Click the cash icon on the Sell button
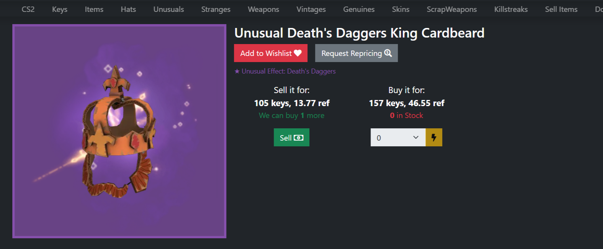Image resolution: width=603 pixels, height=249 pixels. (x=299, y=138)
